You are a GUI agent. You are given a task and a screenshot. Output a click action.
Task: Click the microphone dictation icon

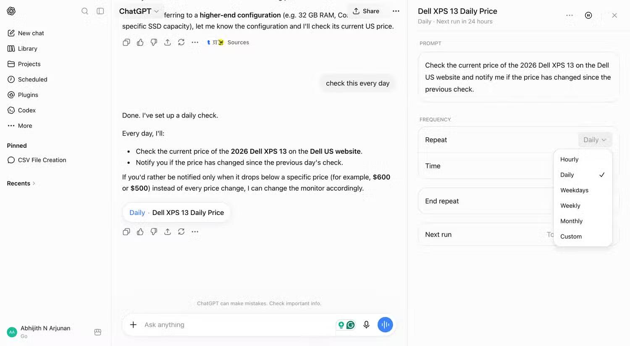click(366, 325)
